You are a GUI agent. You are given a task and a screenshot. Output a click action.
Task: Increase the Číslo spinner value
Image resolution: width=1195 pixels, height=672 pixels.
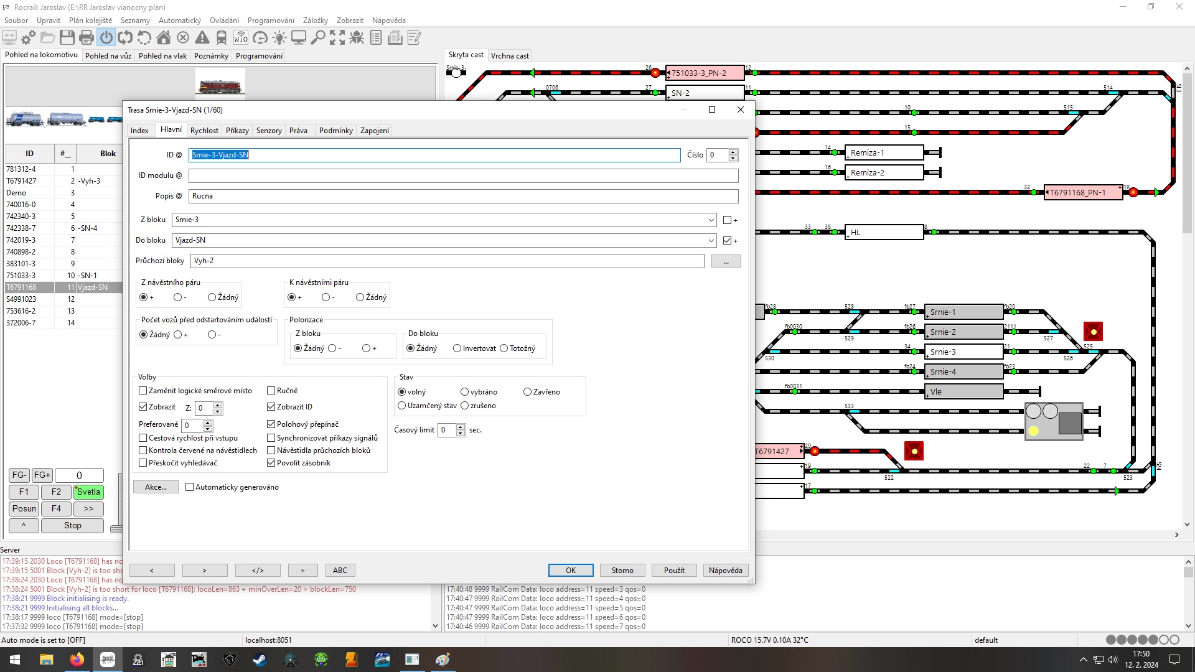click(733, 152)
